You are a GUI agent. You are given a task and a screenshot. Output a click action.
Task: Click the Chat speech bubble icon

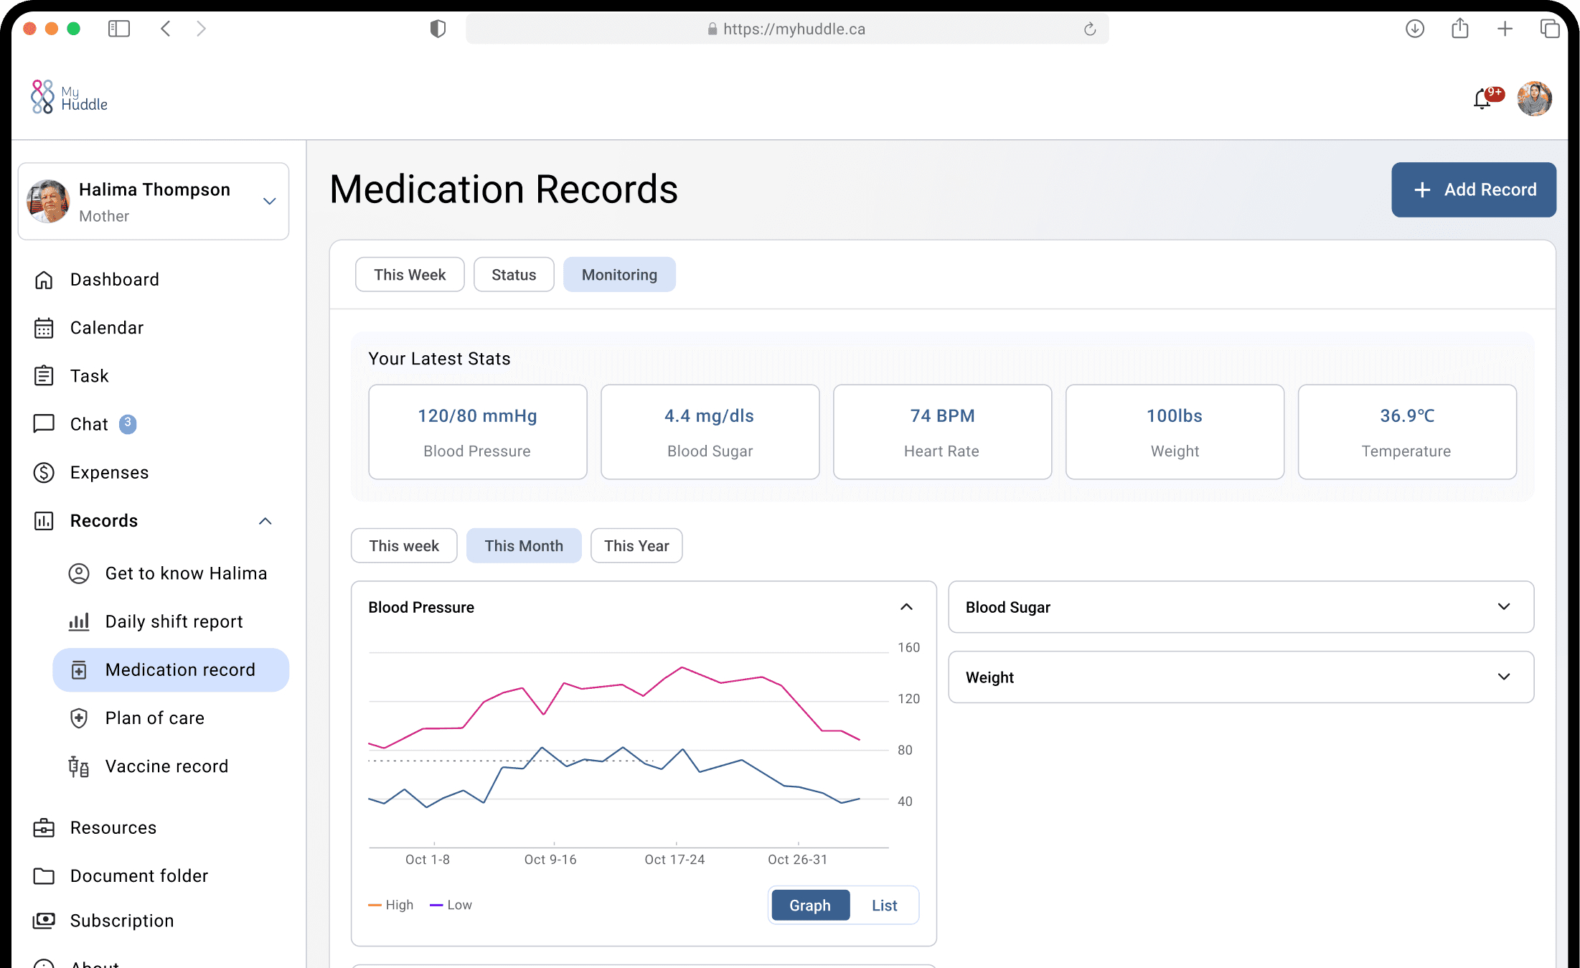tap(44, 423)
